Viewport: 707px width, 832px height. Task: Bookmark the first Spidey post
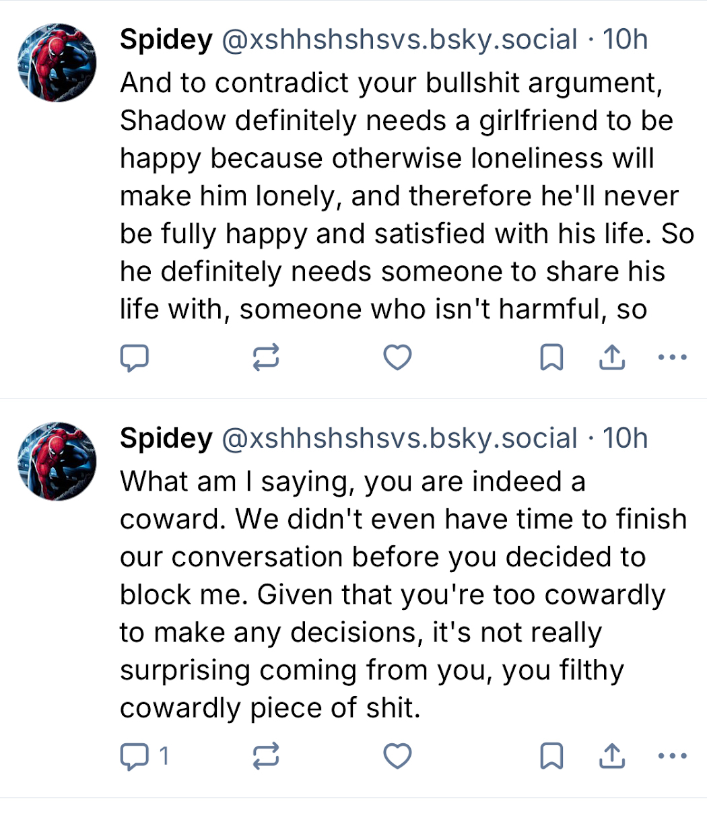coord(551,357)
